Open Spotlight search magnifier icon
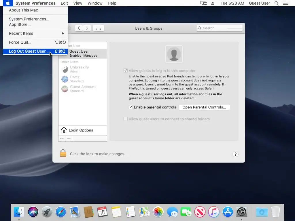 coord(276,3)
